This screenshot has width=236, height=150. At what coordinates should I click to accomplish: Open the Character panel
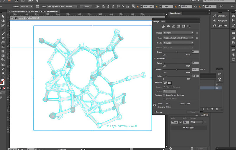point(220,16)
